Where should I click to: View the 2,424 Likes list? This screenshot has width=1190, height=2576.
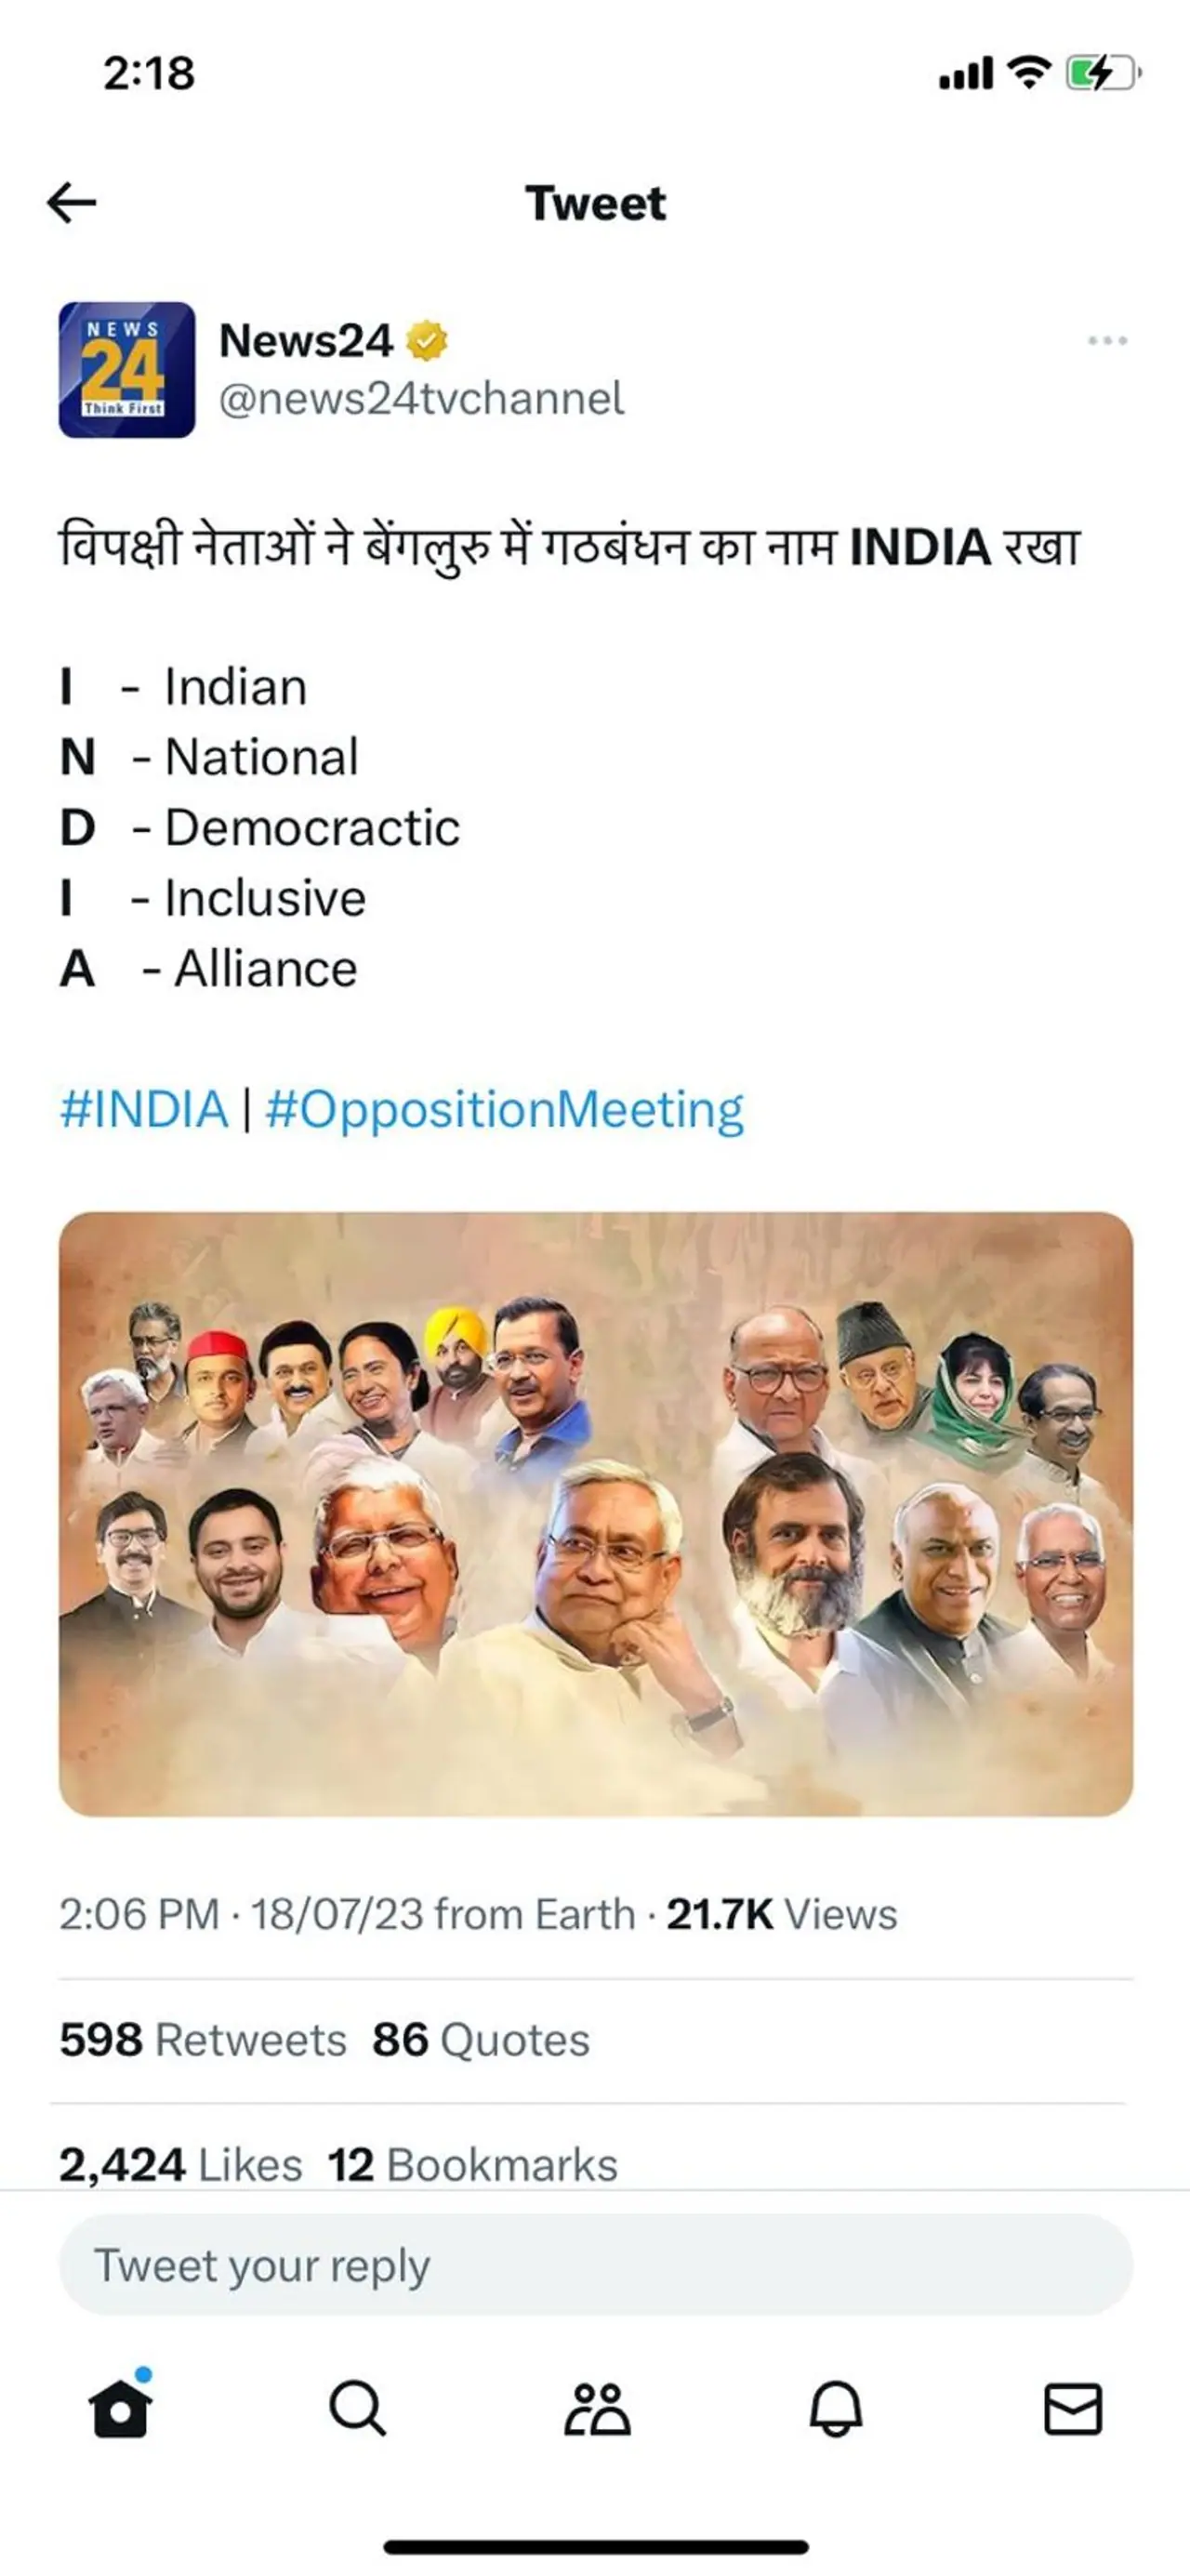[181, 2165]
